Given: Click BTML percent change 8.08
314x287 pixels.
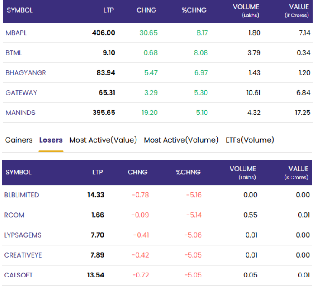Looking at the screenshot, I should click(201, 53).
